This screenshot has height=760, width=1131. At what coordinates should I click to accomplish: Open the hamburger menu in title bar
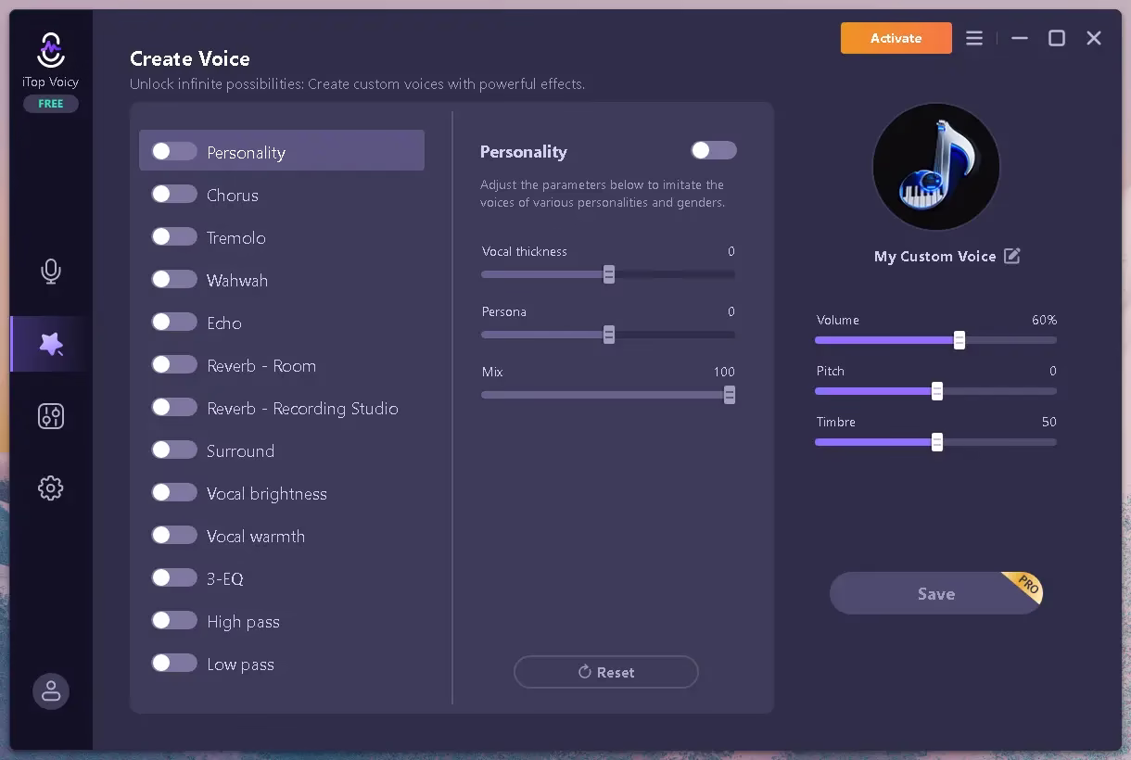click(x=973, y=38)
